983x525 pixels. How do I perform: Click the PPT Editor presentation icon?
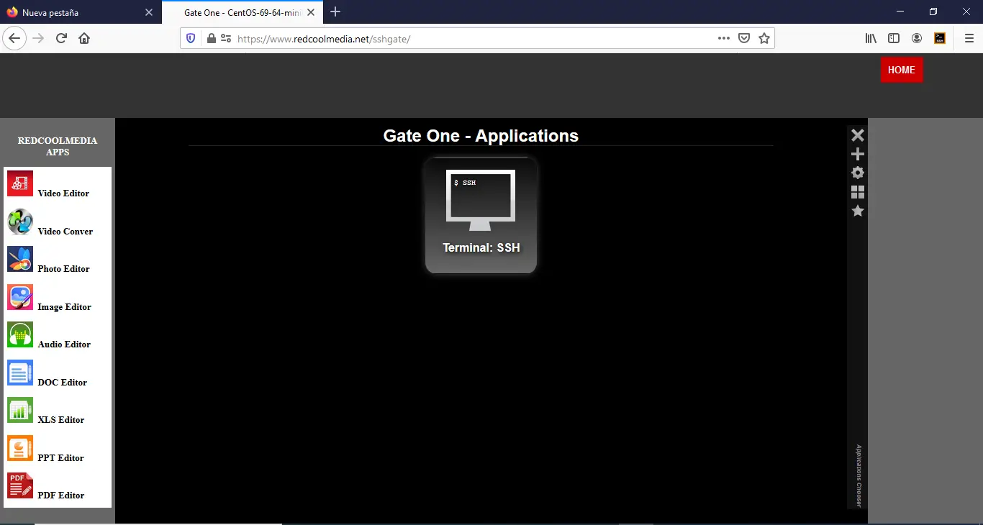click(20, 448)
